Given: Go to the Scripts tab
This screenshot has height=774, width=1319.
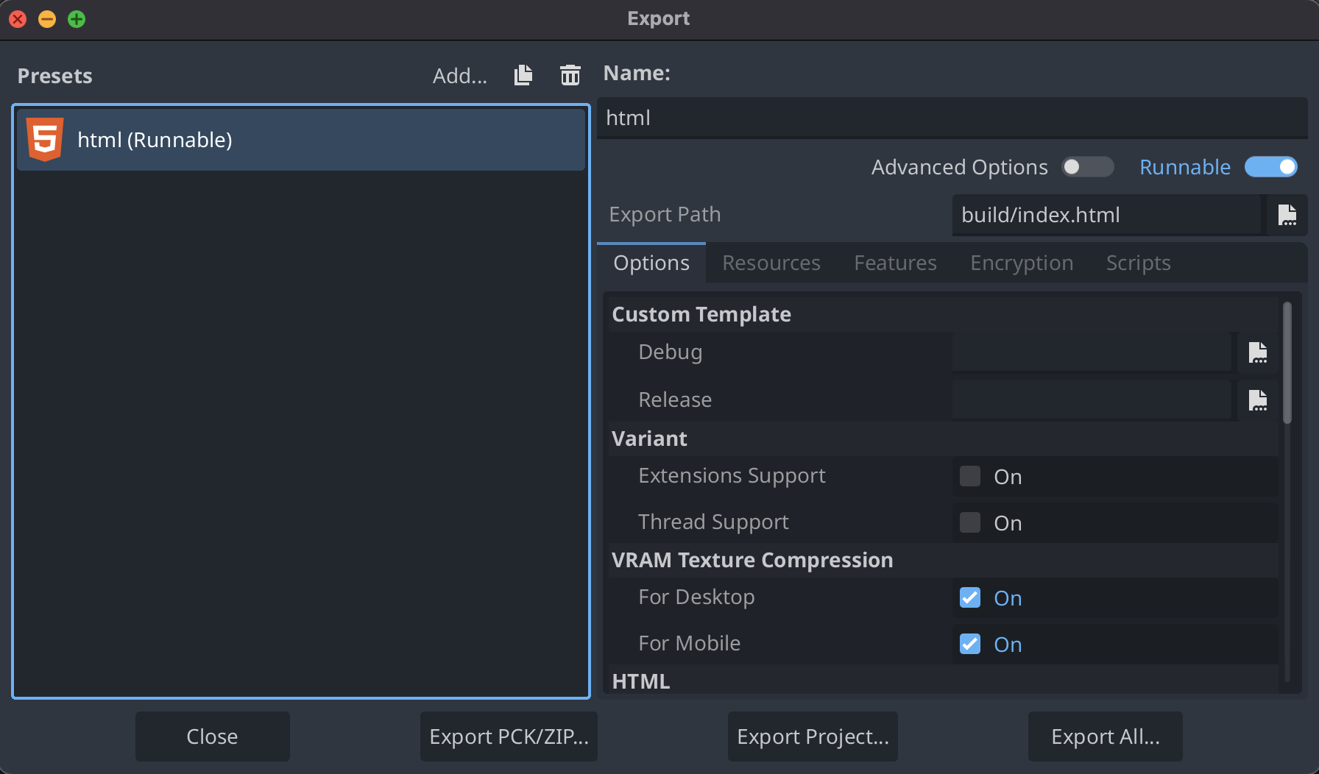Looking at the screenshot, I should [x=1138, y=263].
